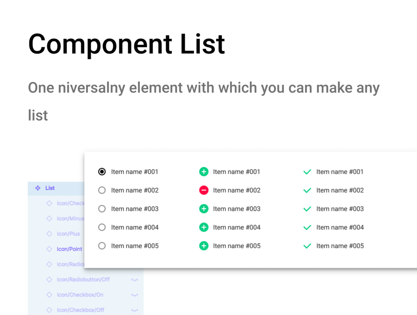Screen dimensions: 417x315
Task: Select the List layer in the layers panel
Action: coord(50,188)
